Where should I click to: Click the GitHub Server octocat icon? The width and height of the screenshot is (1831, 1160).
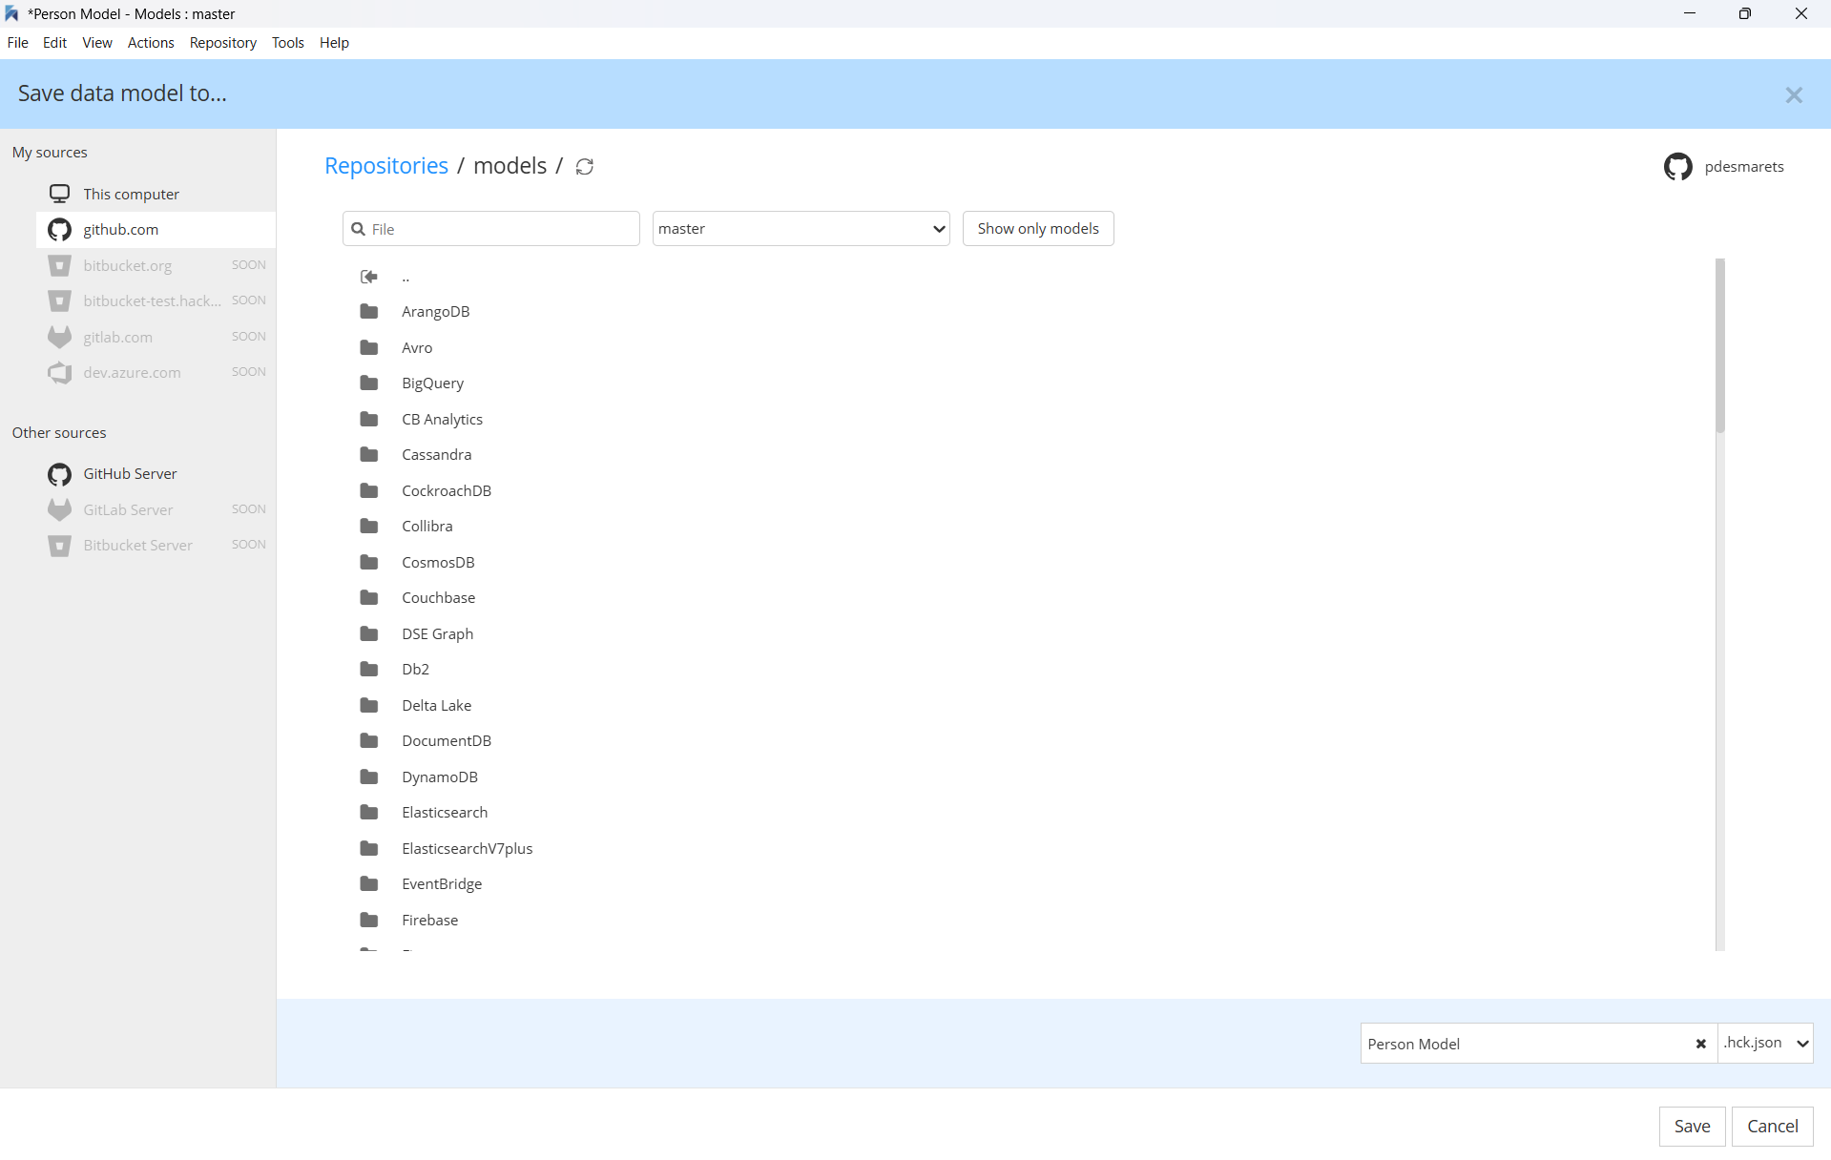59,474
